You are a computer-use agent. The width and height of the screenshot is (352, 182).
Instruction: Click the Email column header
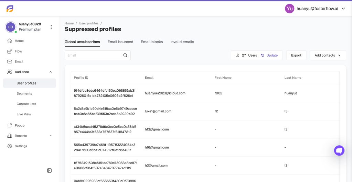(149, 78)
